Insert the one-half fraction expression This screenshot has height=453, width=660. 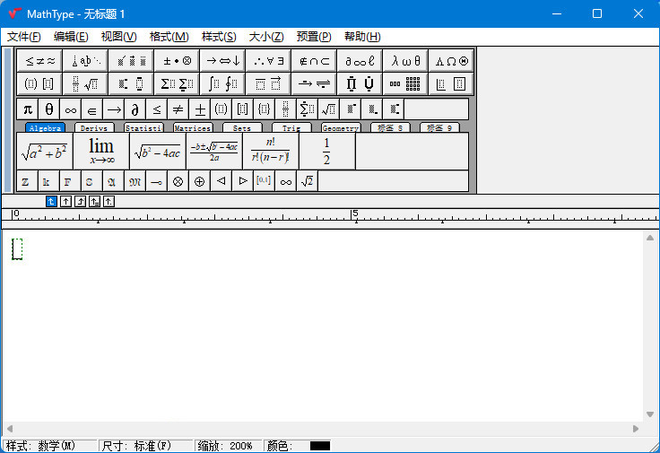click(x=327, y=151)
